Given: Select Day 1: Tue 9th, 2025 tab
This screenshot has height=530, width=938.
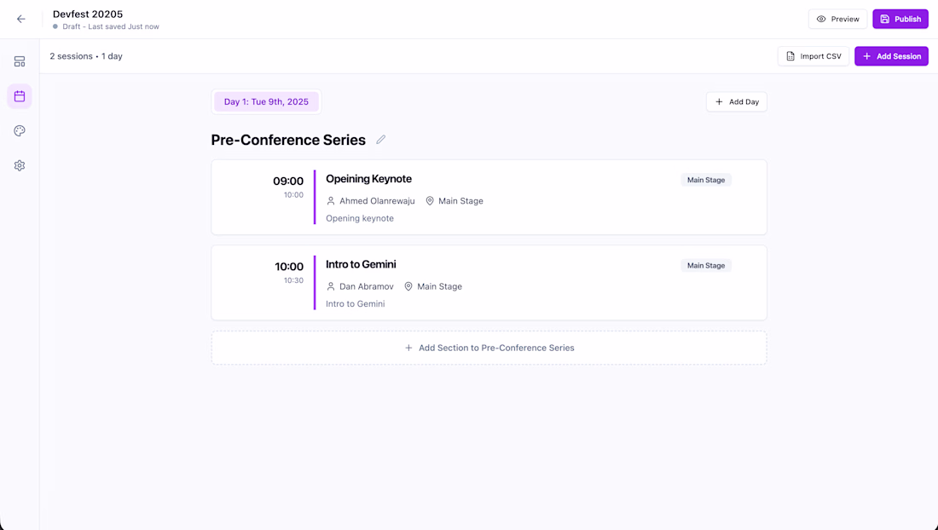Looking at the screenshot, I should (266, 102).
